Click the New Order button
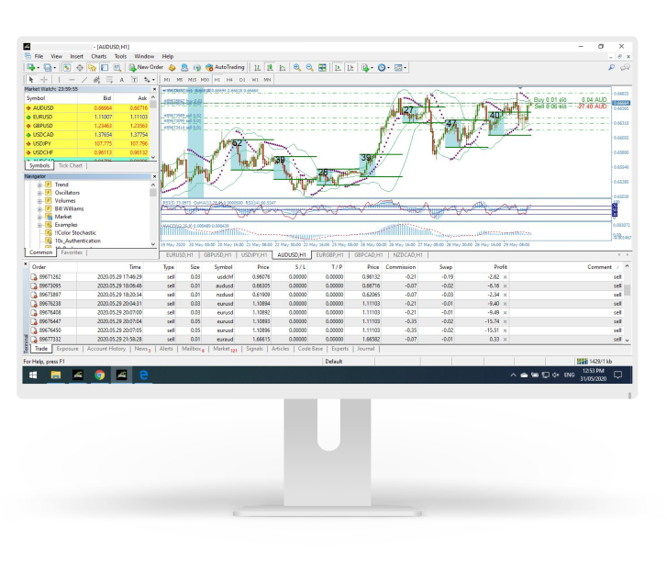The image size is (667, 582). (146, 67)
